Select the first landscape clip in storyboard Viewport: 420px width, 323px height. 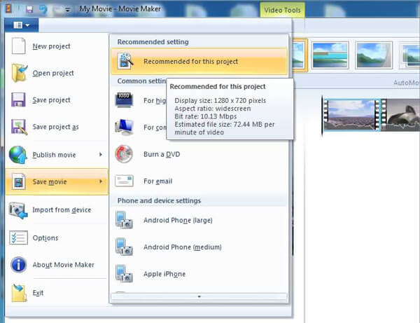351,115
